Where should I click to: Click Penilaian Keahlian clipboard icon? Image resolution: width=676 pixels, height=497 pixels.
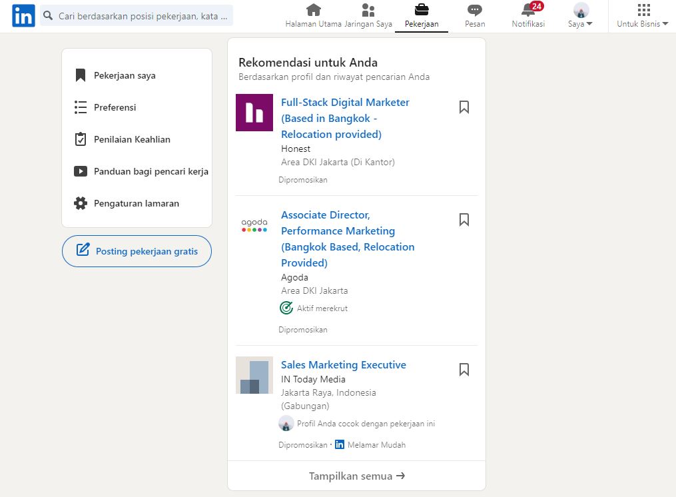[80, 139]
